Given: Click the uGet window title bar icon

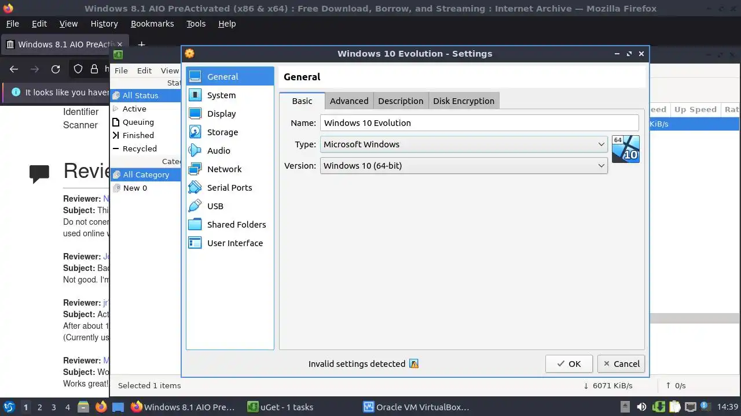Looking at the screenshot, I should pyautogui.click(x=118, y=55).
